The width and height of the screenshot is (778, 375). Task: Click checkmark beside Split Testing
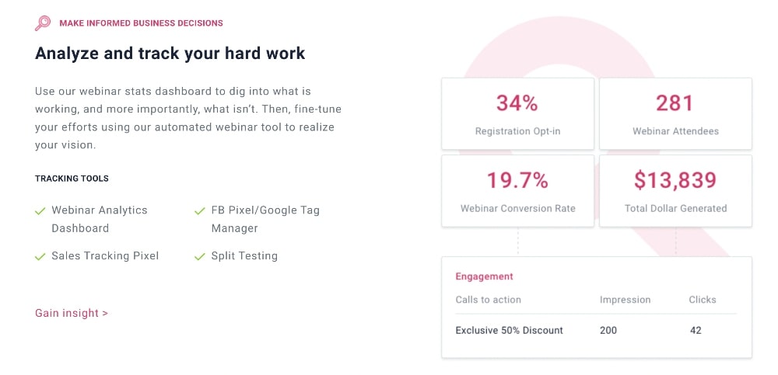click(x=199, y=256)
